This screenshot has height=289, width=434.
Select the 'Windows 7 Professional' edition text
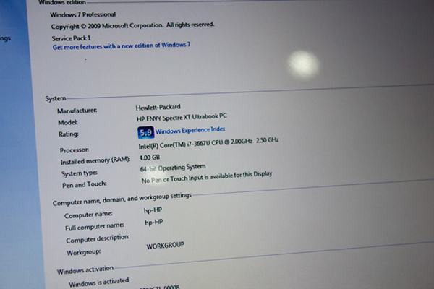click(x=82, y=14)
